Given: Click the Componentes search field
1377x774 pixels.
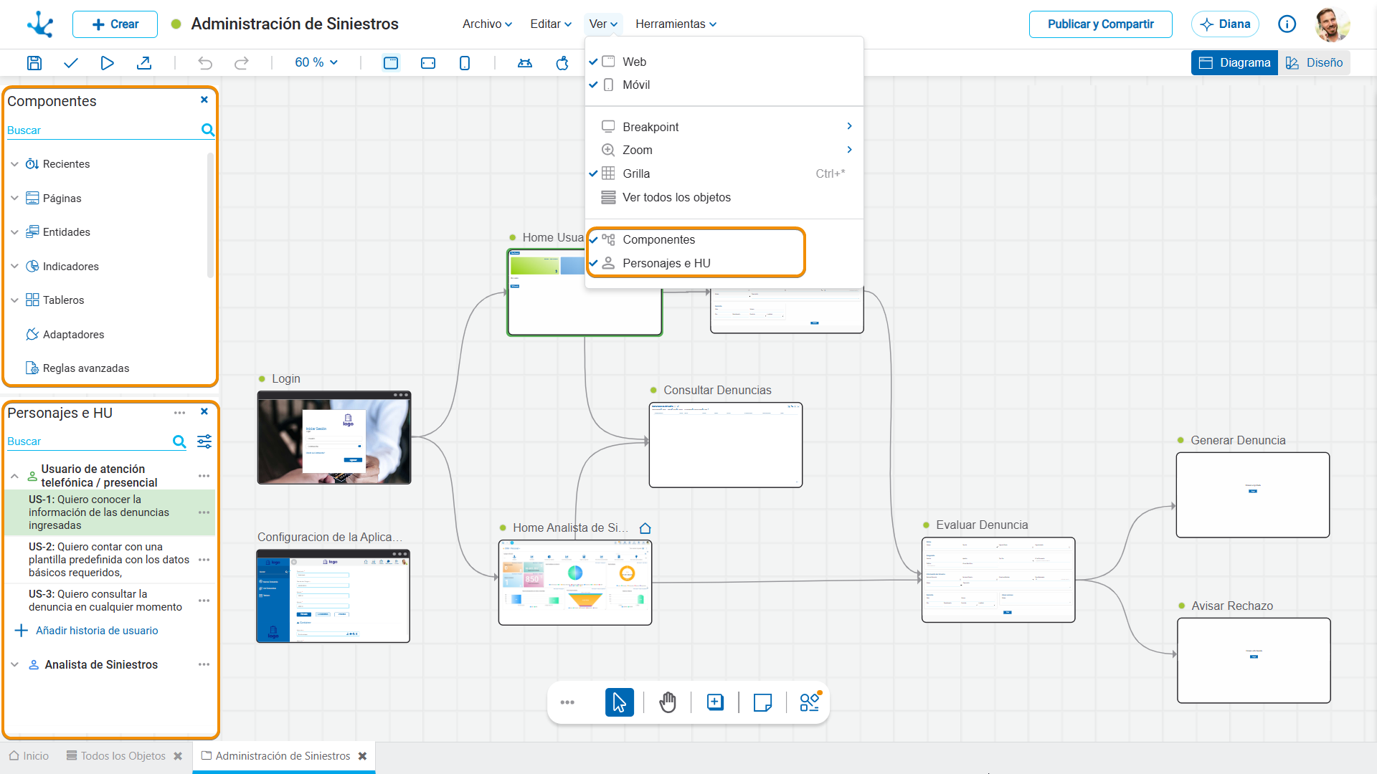Looking at the screenshot, I should coord(100,130).
